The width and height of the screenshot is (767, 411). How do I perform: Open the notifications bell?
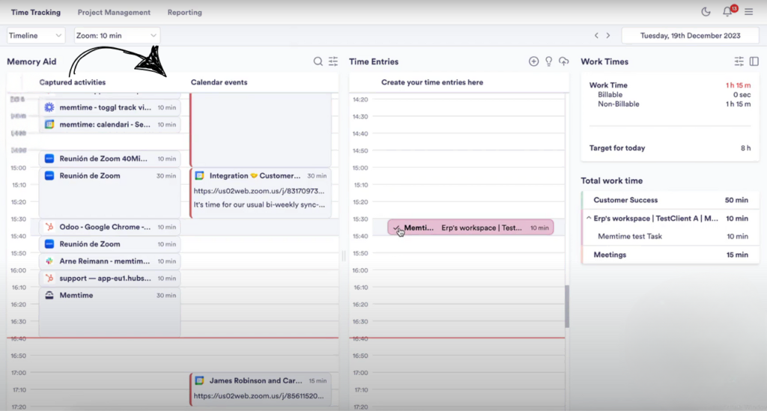(x=727, y=12)
